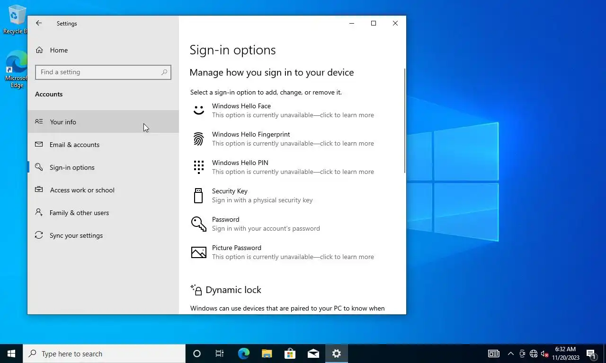606x363 pixels.
Task: Expand the Security Key option
Action: pos(292,196)
